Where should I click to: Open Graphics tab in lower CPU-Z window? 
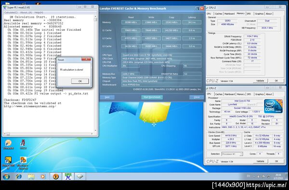point(259,94)
